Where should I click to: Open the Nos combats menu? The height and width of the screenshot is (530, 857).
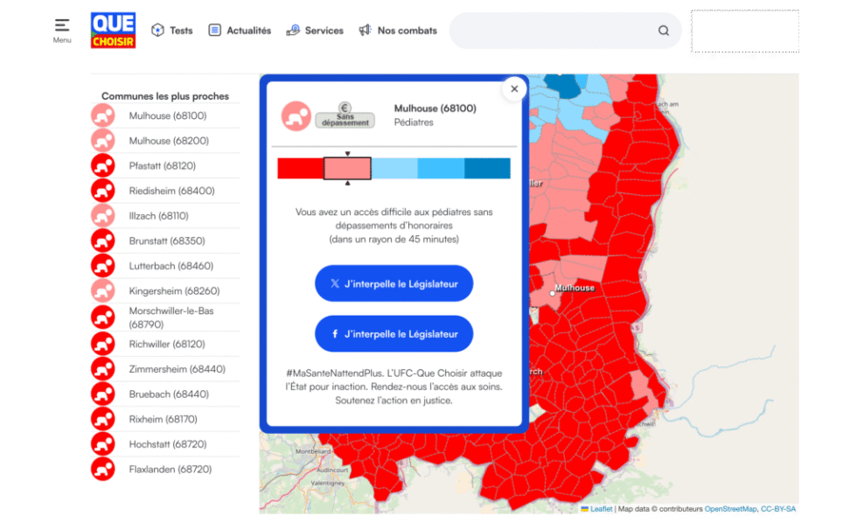click(398, 31)
